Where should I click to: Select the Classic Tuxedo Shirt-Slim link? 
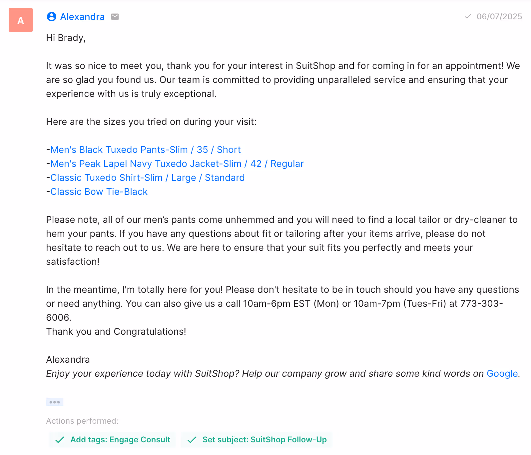pyautogui.click(x=147, y=178)
